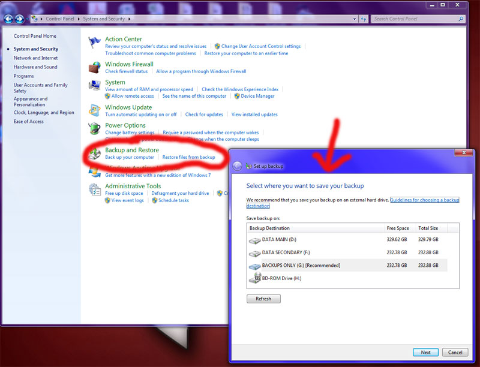Image resolution: width=480 pixels, height=367 pixels.
Task: Click the refresh icon beside the address bar
Action: tap(364, 19)
